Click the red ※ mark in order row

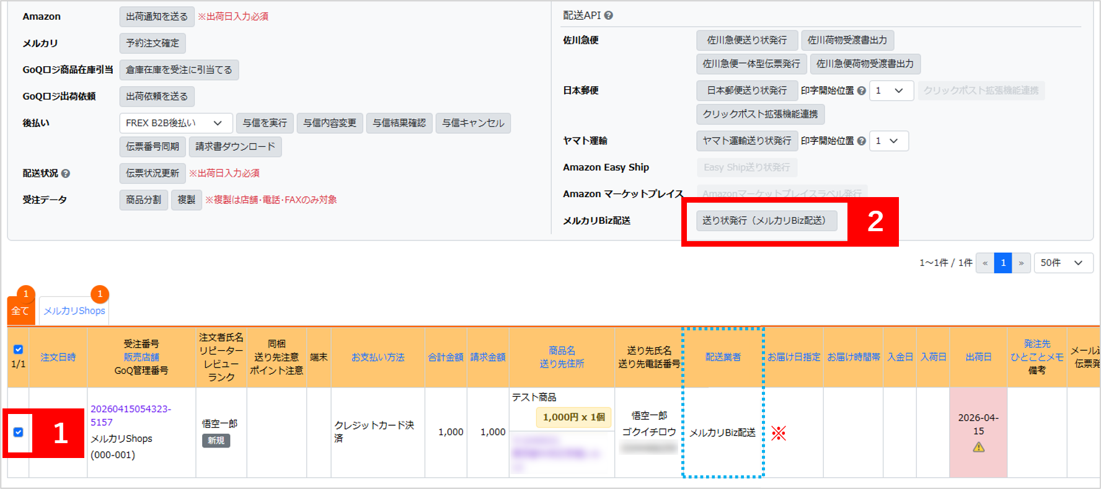[779, 433]
